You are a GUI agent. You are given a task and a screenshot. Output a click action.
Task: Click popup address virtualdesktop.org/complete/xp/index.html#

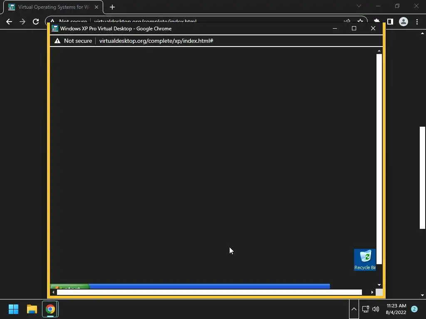click(156, 41)
